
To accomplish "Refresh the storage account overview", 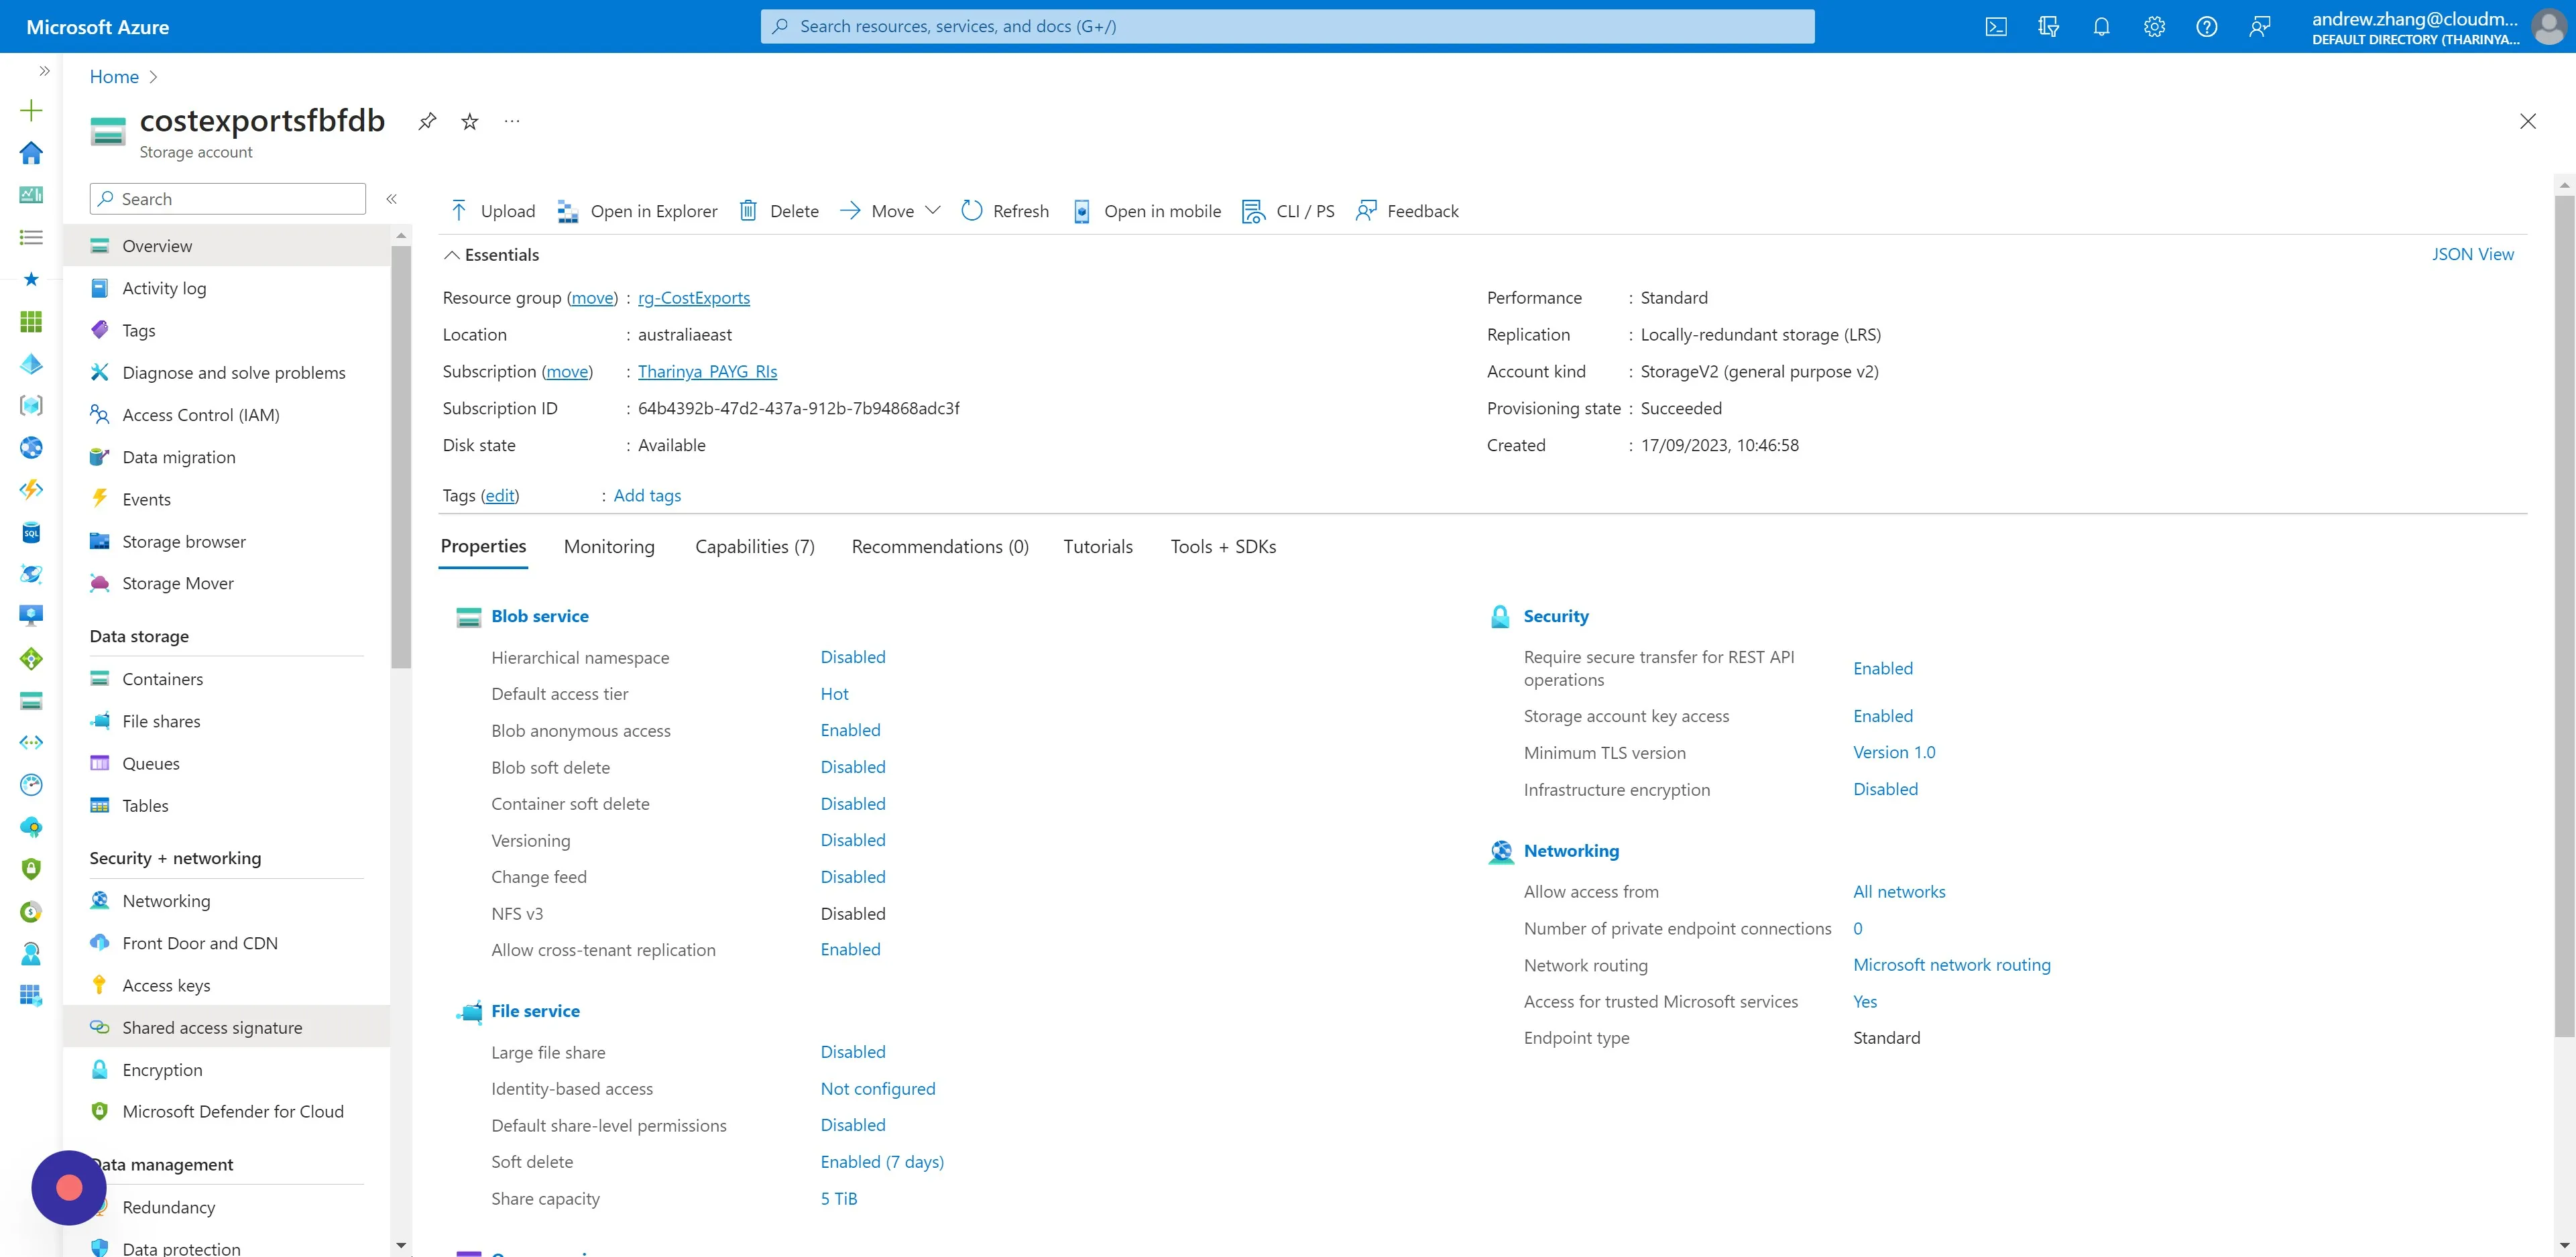I will [1005, 211].
